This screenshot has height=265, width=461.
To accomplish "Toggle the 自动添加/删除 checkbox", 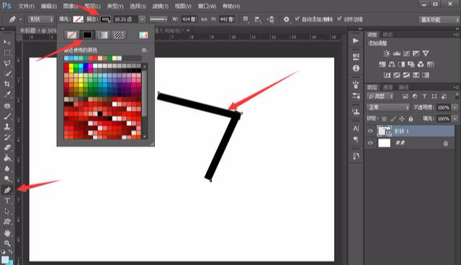I will (297, 19).
